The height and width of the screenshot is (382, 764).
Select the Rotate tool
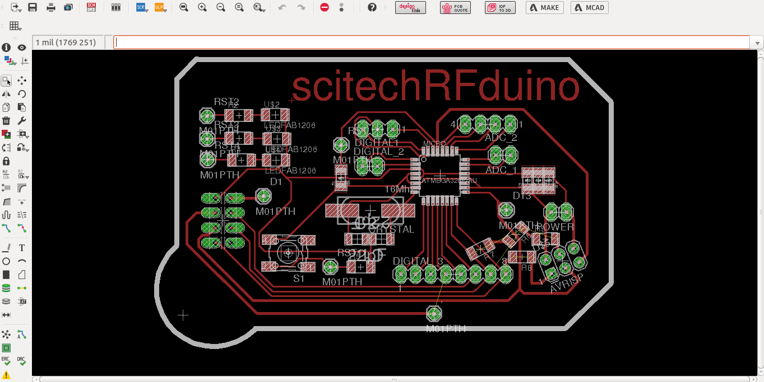pos(22,94)
